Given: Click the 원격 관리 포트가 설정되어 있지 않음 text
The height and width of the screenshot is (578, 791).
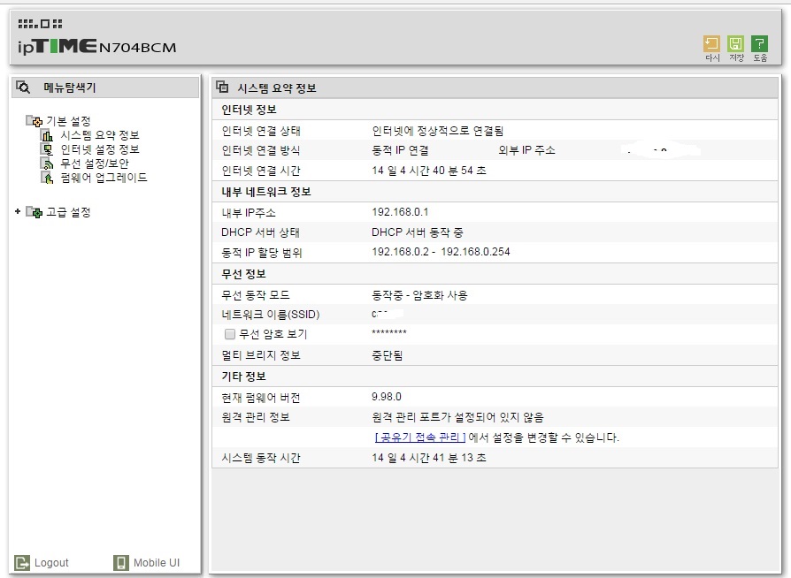Looking at the screenshot, I should click(x=458, y=417).
